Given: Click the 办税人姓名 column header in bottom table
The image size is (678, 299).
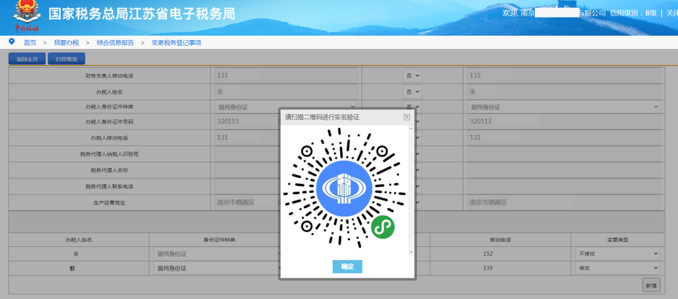Looking at the screenshot, I should click(x=78, y=240).
